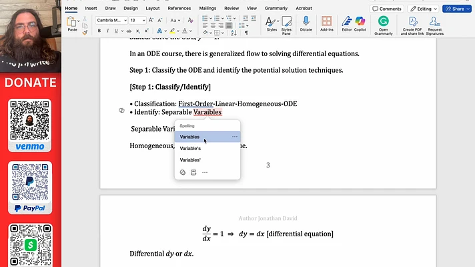Toggle Bold formatting

pyautogui.click(x=99, y=31)
